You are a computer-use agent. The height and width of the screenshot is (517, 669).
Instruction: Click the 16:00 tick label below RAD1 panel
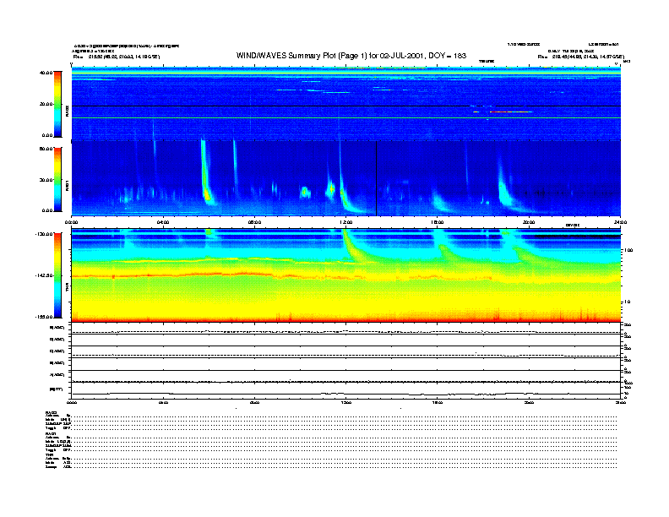point(438,222)
